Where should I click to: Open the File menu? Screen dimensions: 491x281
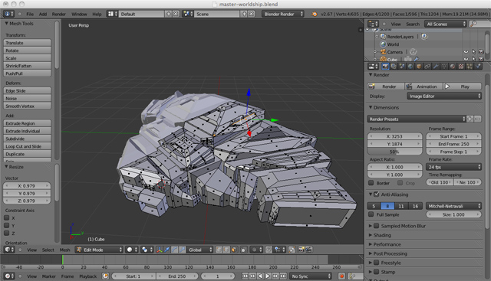pyautogui.click(x=30, y=14)
